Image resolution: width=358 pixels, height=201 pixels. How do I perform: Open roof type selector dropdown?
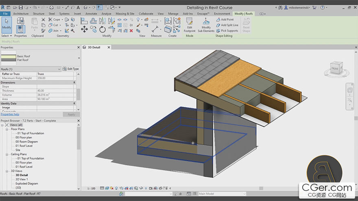tap(79, 58)
